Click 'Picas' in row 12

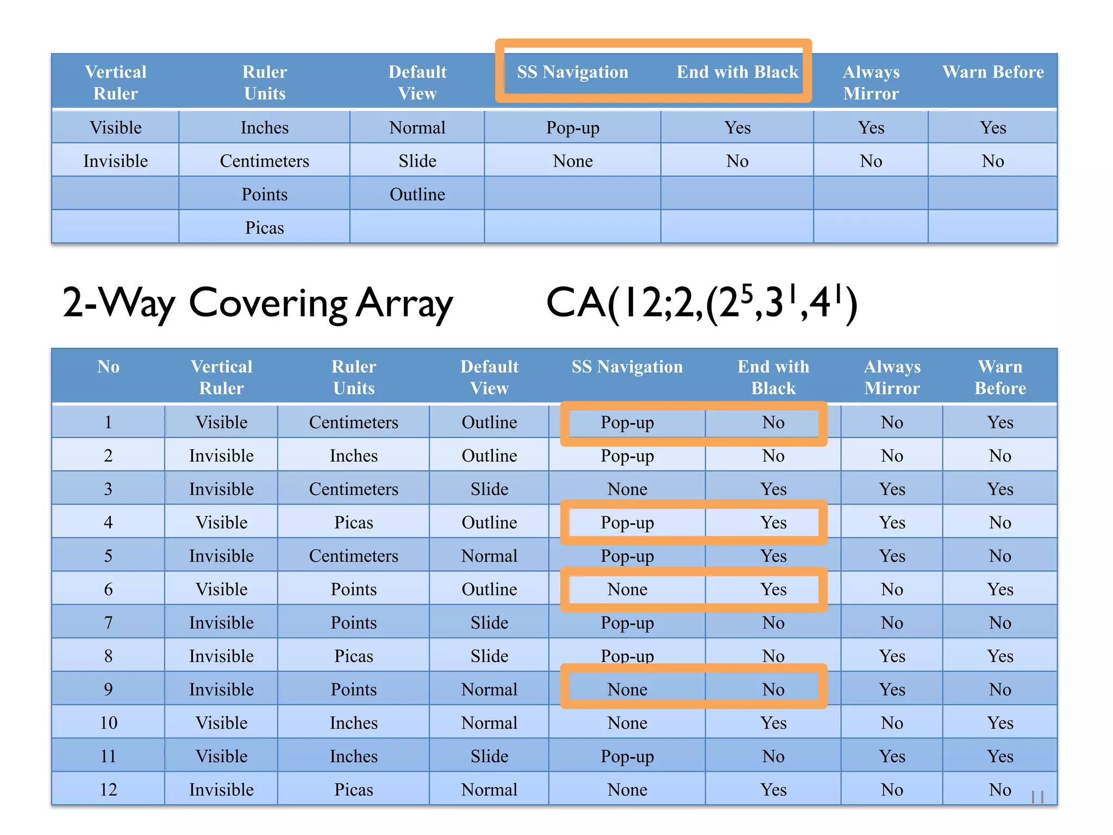[x=353, y=789]
